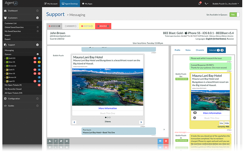Collapse the Customers sidebar section

tap(37, 18)
